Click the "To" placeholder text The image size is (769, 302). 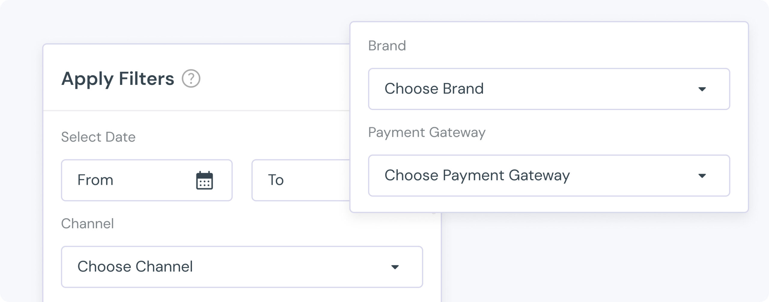[276, 180]
